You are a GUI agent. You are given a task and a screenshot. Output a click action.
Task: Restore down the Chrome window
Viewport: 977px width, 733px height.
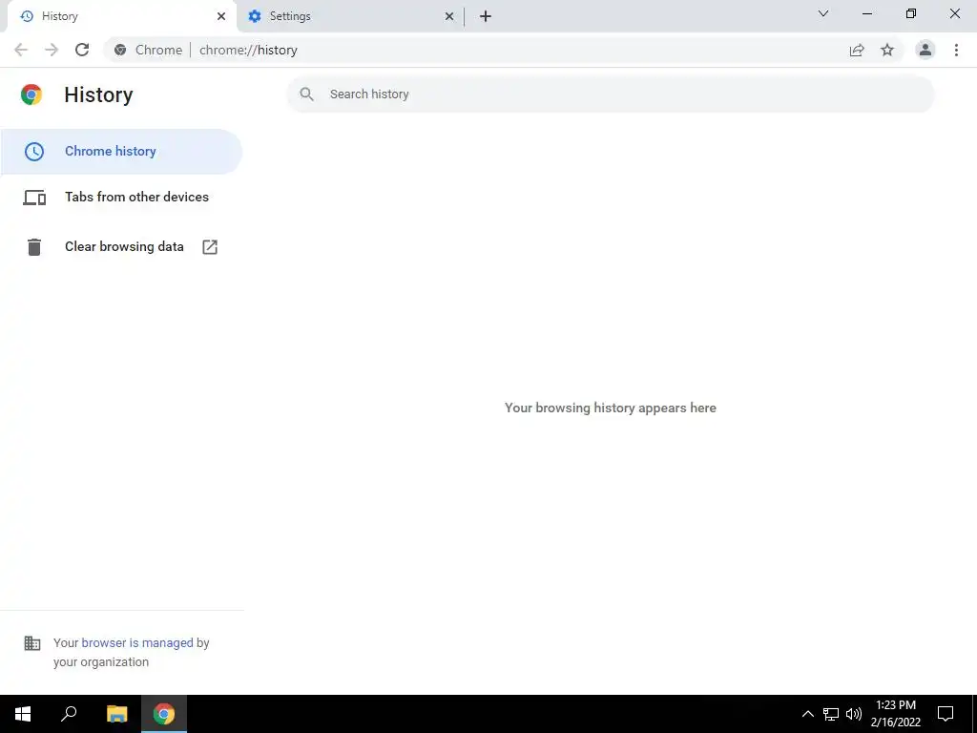911,13
